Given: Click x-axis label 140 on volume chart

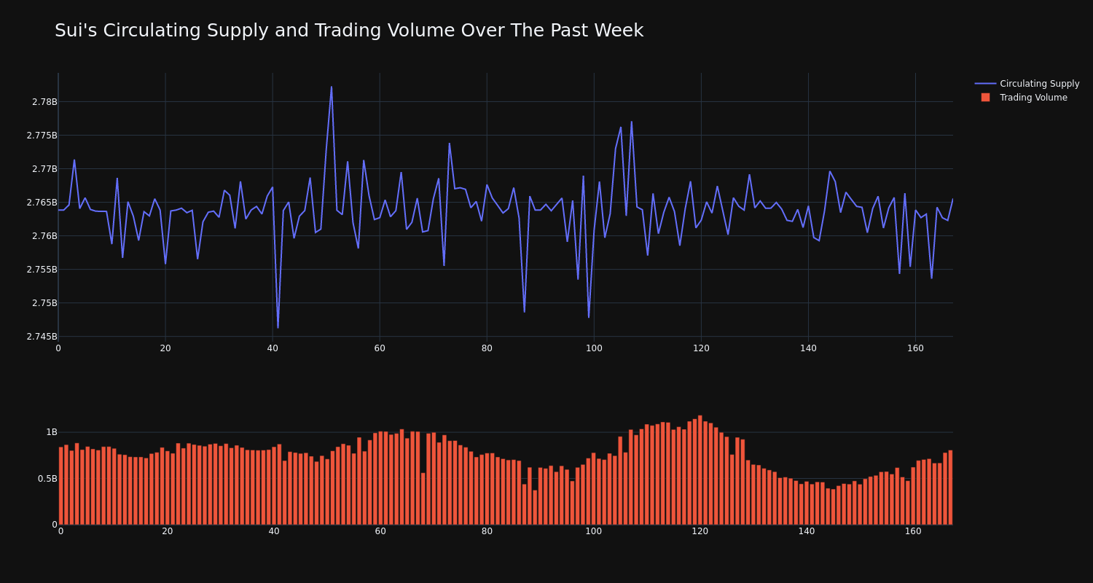Looking at the screenshot, I should coord(807,531).
